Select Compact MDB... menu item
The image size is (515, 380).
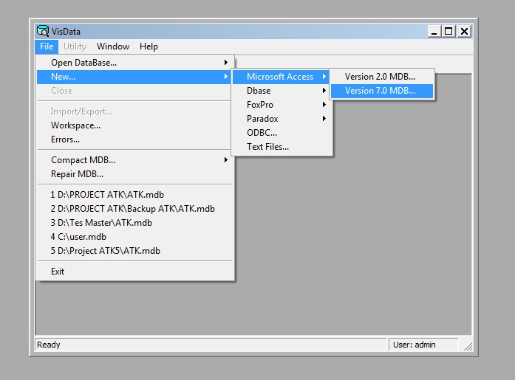[135, 160]
